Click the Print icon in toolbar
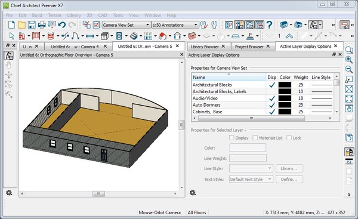 coord(42,24)
